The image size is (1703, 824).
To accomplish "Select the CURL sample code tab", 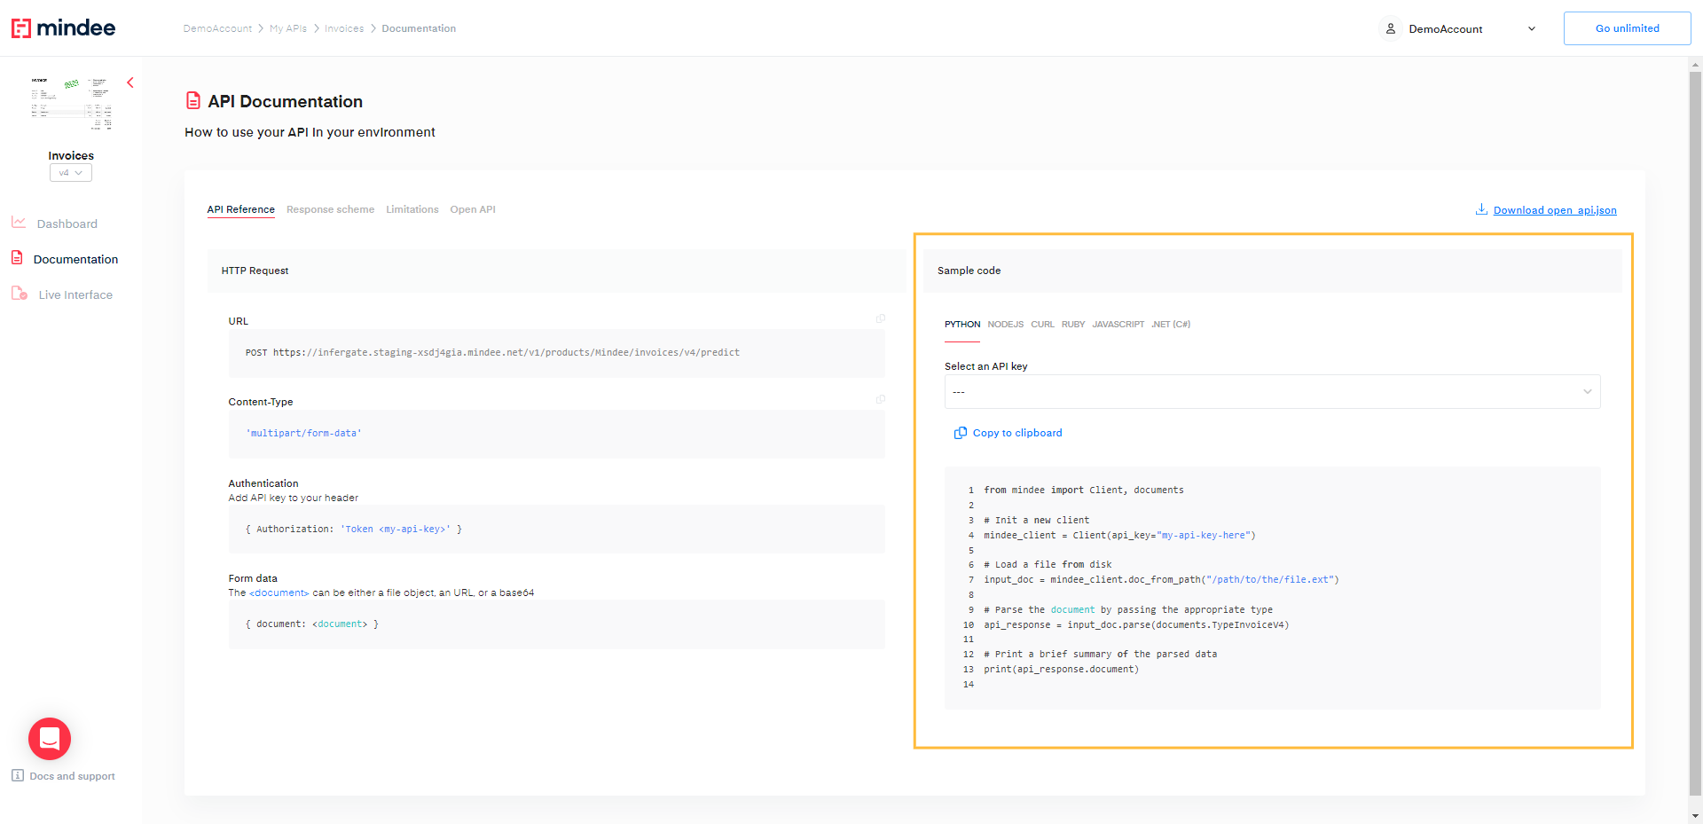I will tap(1042, 325).
